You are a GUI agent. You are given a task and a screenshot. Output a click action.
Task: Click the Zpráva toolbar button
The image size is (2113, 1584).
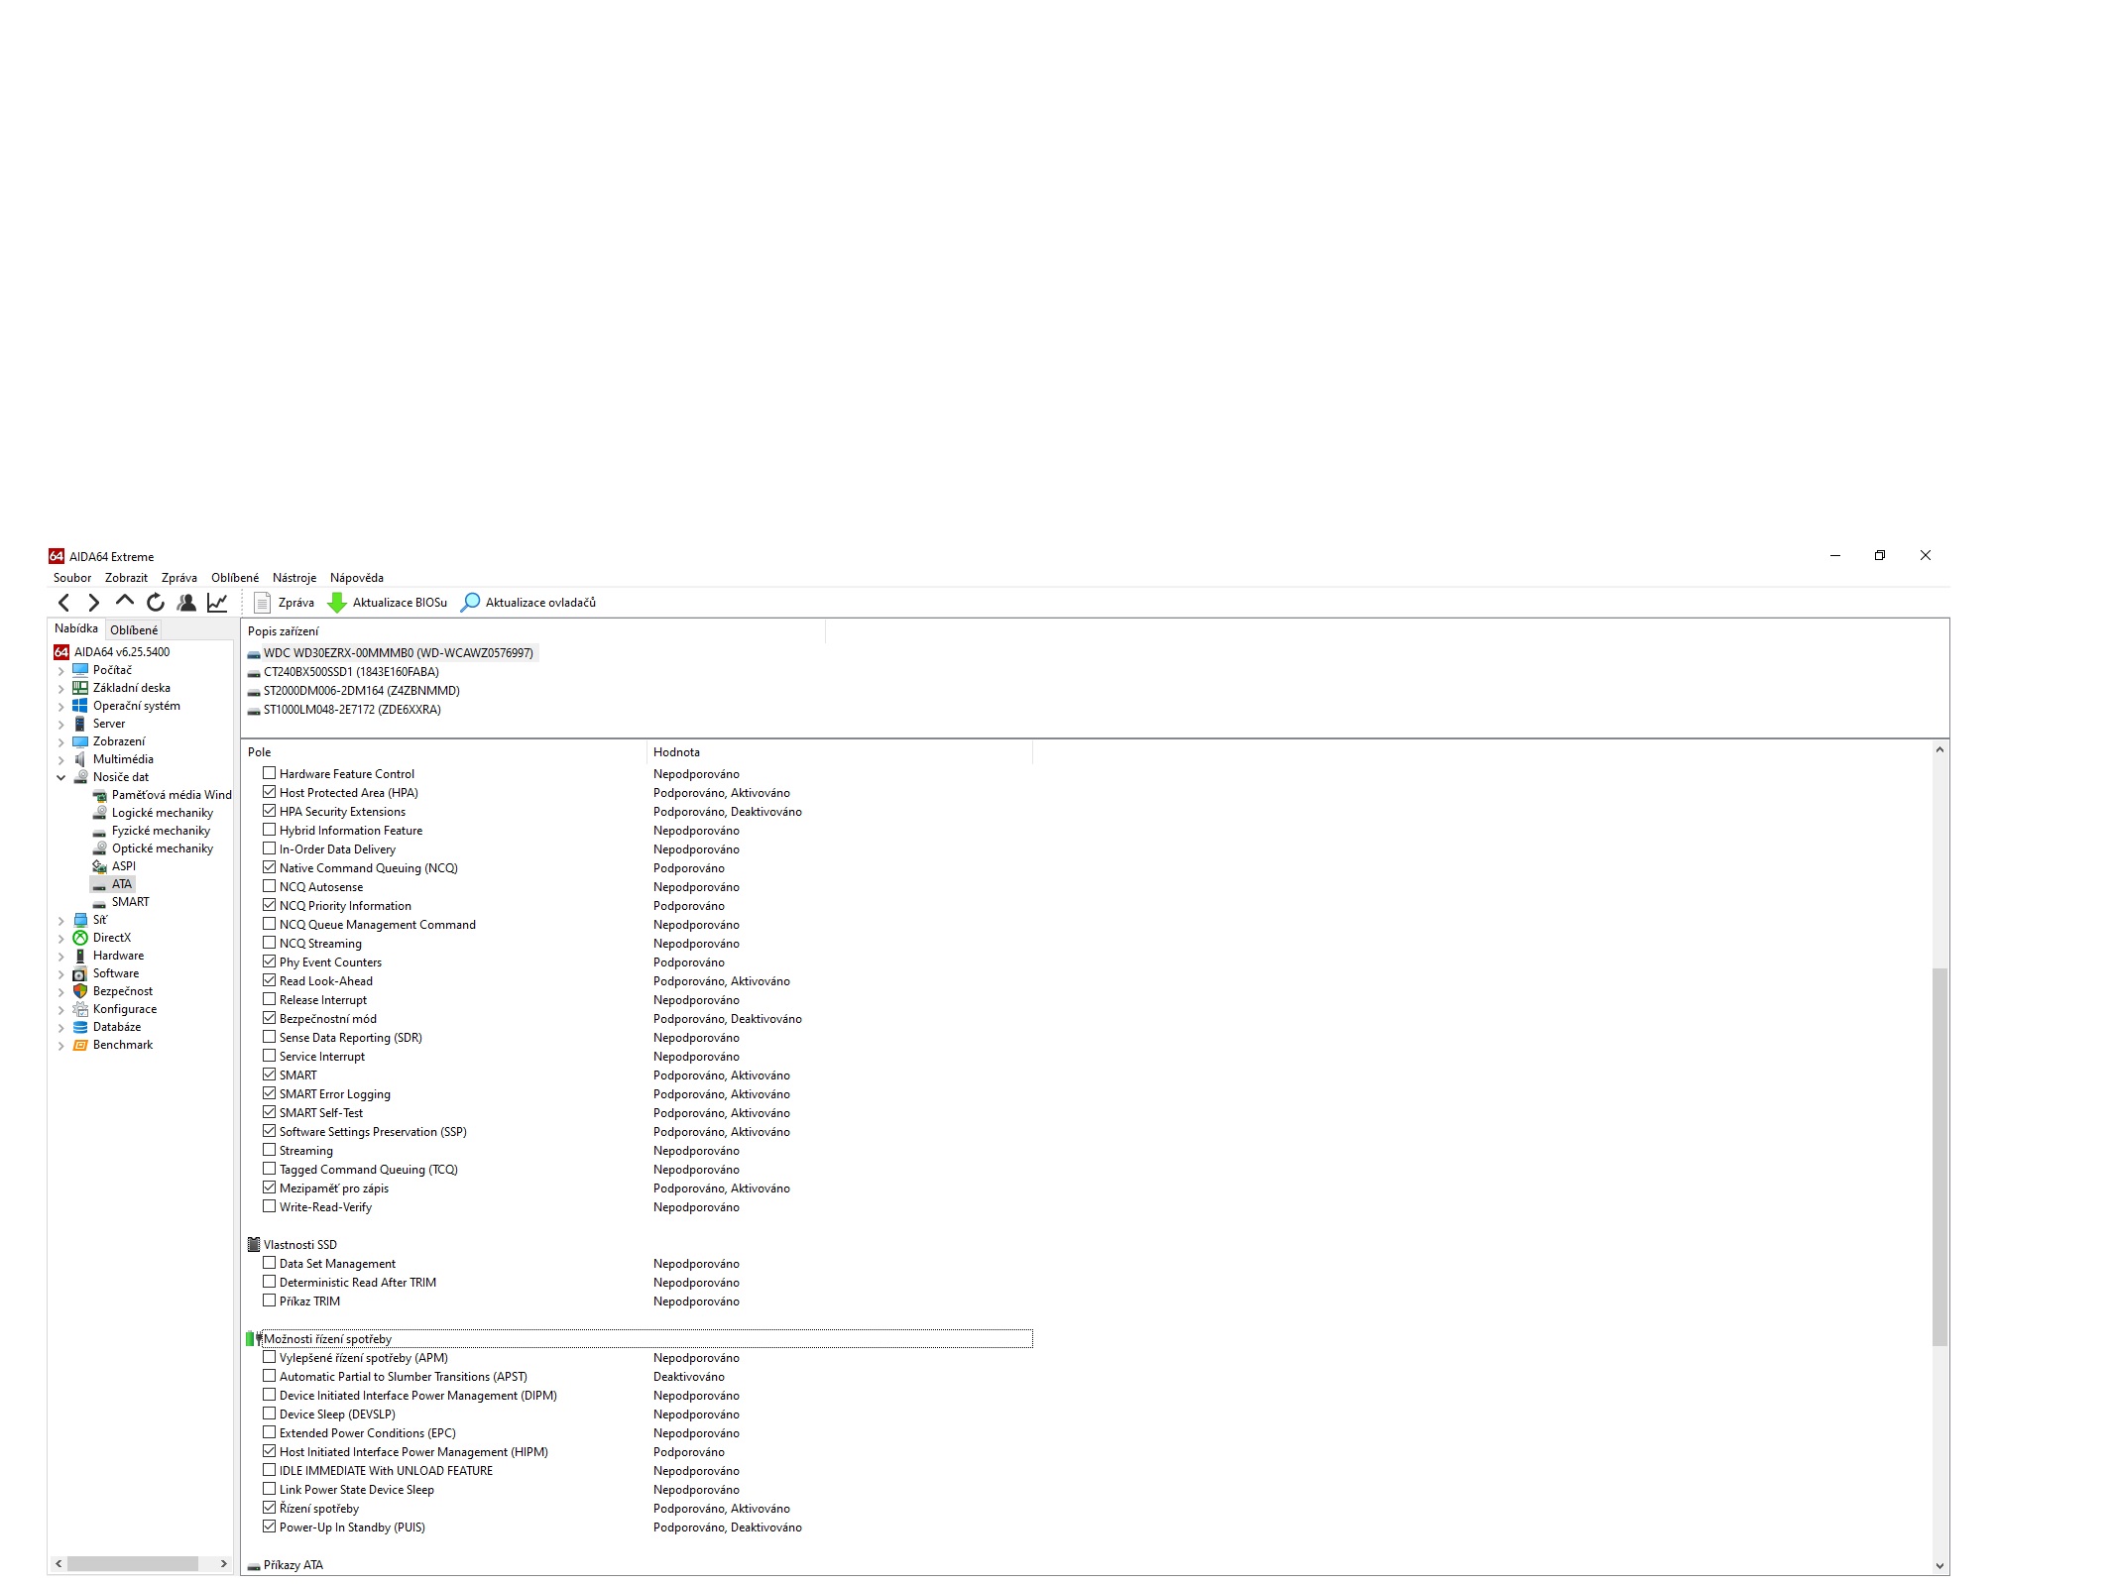click(286, 603)
